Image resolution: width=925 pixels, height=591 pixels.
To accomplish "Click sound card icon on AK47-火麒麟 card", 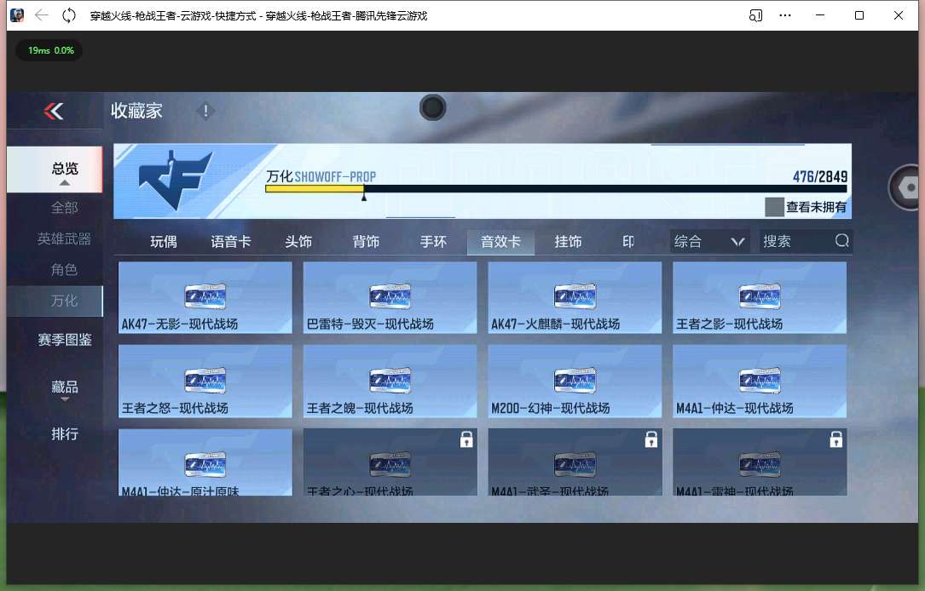I will pyautogui.click(x=575, y=296).
